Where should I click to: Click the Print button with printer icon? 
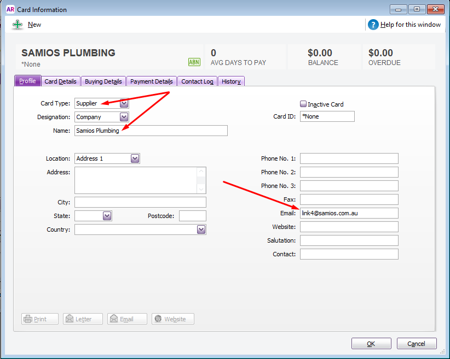40,319
